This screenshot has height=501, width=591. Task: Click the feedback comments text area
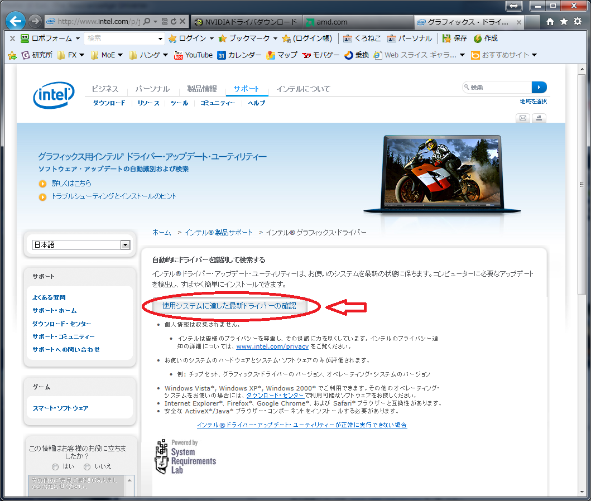pyautogui.click(x=76, y=486)
